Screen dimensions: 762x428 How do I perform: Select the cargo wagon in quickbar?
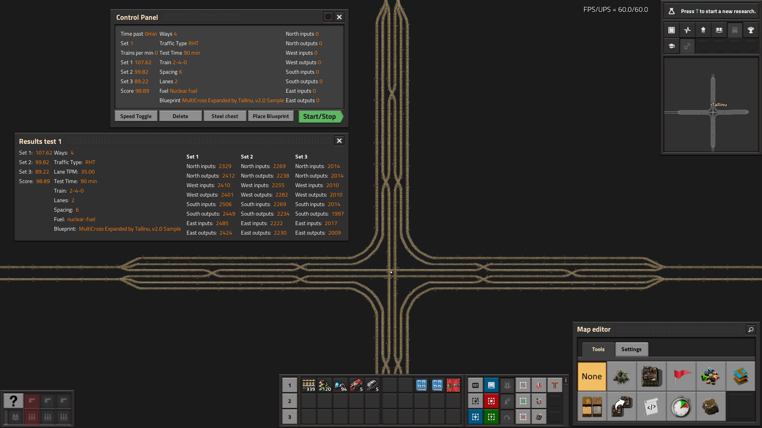click(x=372, y=385)
